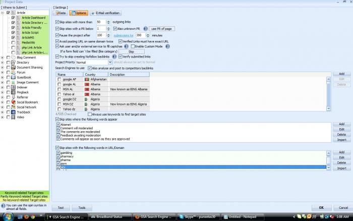Expand the Social Network tree node

click(3, 107)
